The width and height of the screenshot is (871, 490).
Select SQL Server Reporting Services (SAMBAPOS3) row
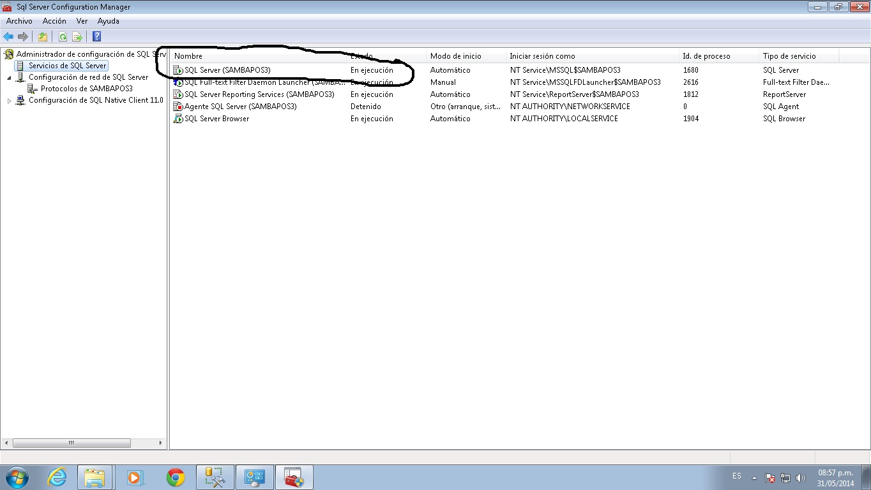pos(259,94)
